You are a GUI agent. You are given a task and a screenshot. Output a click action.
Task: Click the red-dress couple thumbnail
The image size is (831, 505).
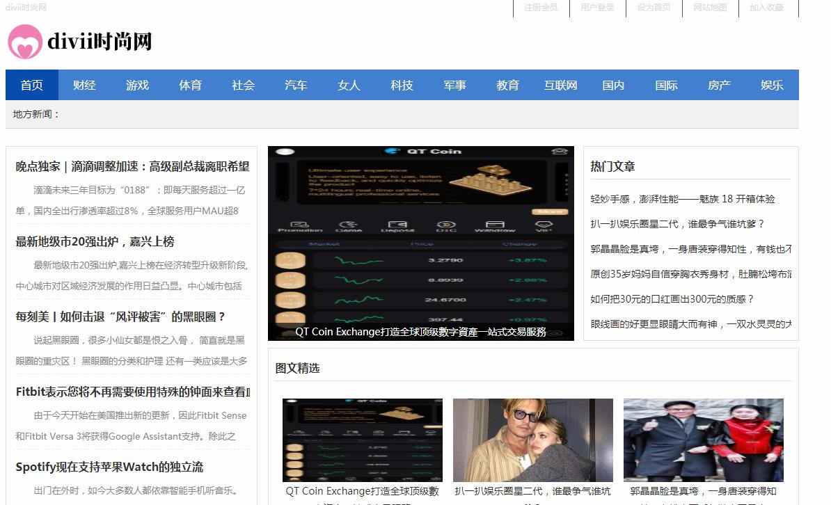[x=703, y=440]
